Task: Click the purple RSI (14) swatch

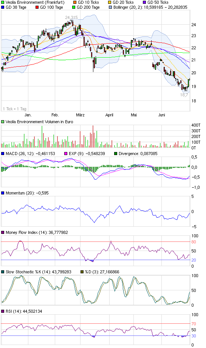Action: (x=3, y=311)
